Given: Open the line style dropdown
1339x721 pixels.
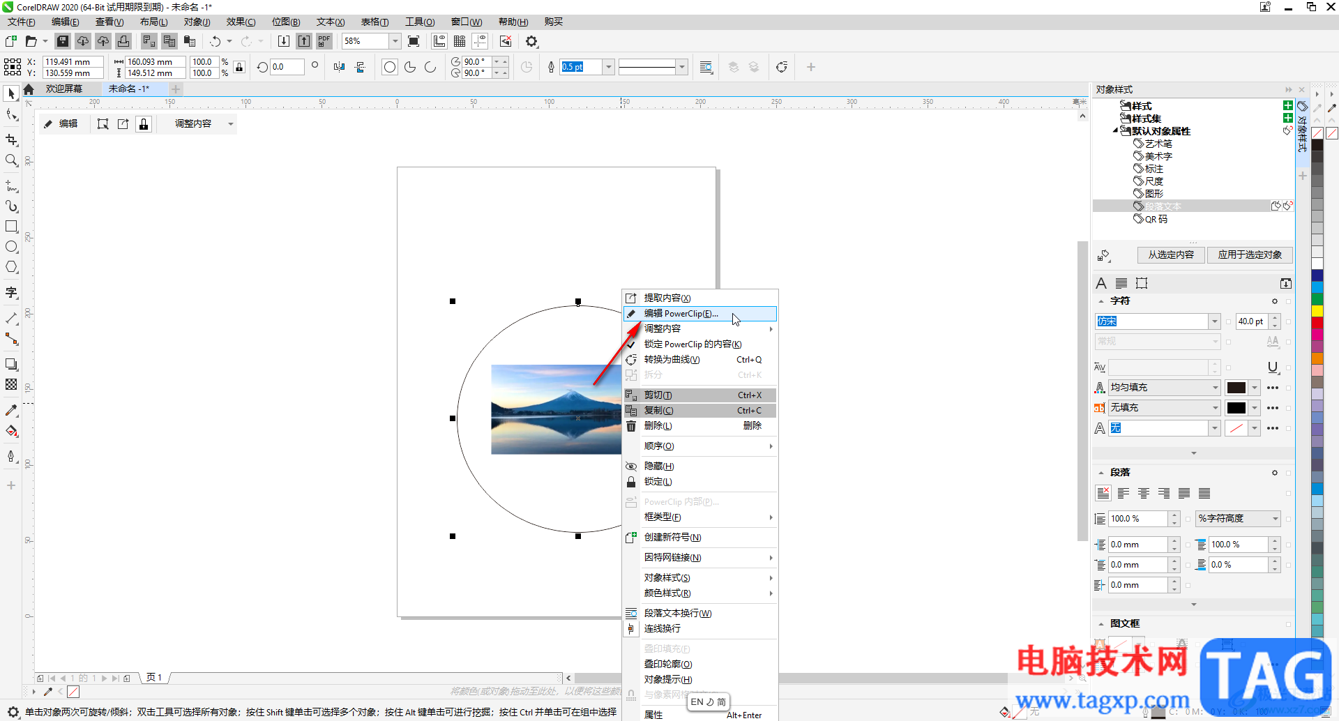Looking at the screenshot, I should tap(682, 67).
